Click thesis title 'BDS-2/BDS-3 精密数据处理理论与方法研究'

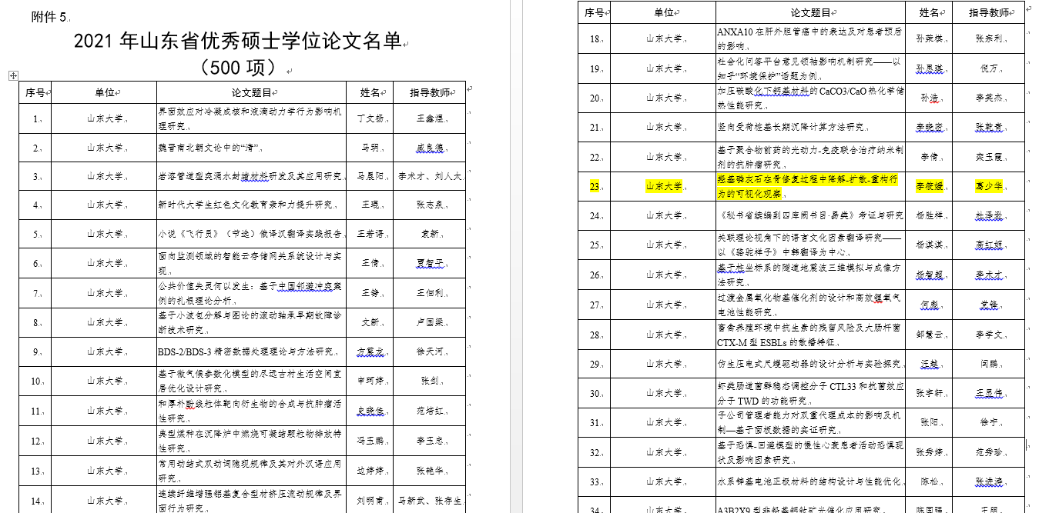pyautogui.click(x=245, y=351)
